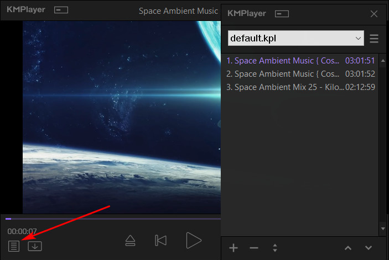This screenshot has width=389, height=260.
Task: Move playlist item up with chevron
Action: pos(347,248)
